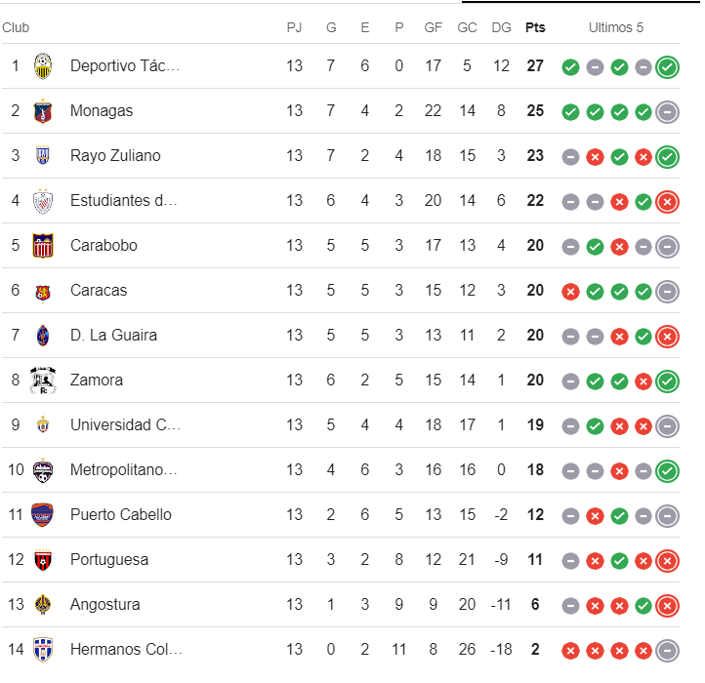
Task: Click the Carabobo club crest
Action: point(42,246)
